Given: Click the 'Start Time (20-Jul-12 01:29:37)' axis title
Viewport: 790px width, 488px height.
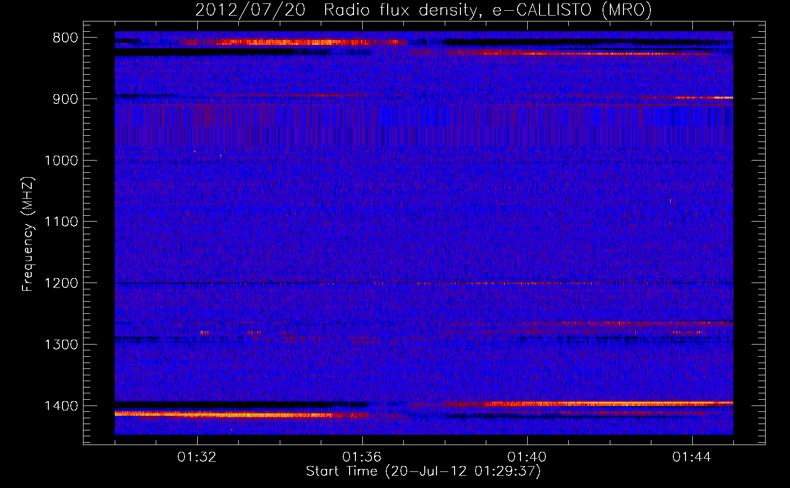Looking at the screenshot, I should tap(423, 471).
